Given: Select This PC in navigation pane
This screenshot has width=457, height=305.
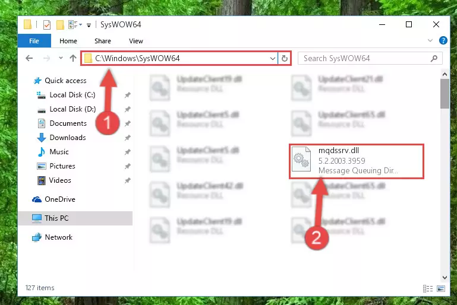Looking at the screenshot, I should (x=75, y=218).
